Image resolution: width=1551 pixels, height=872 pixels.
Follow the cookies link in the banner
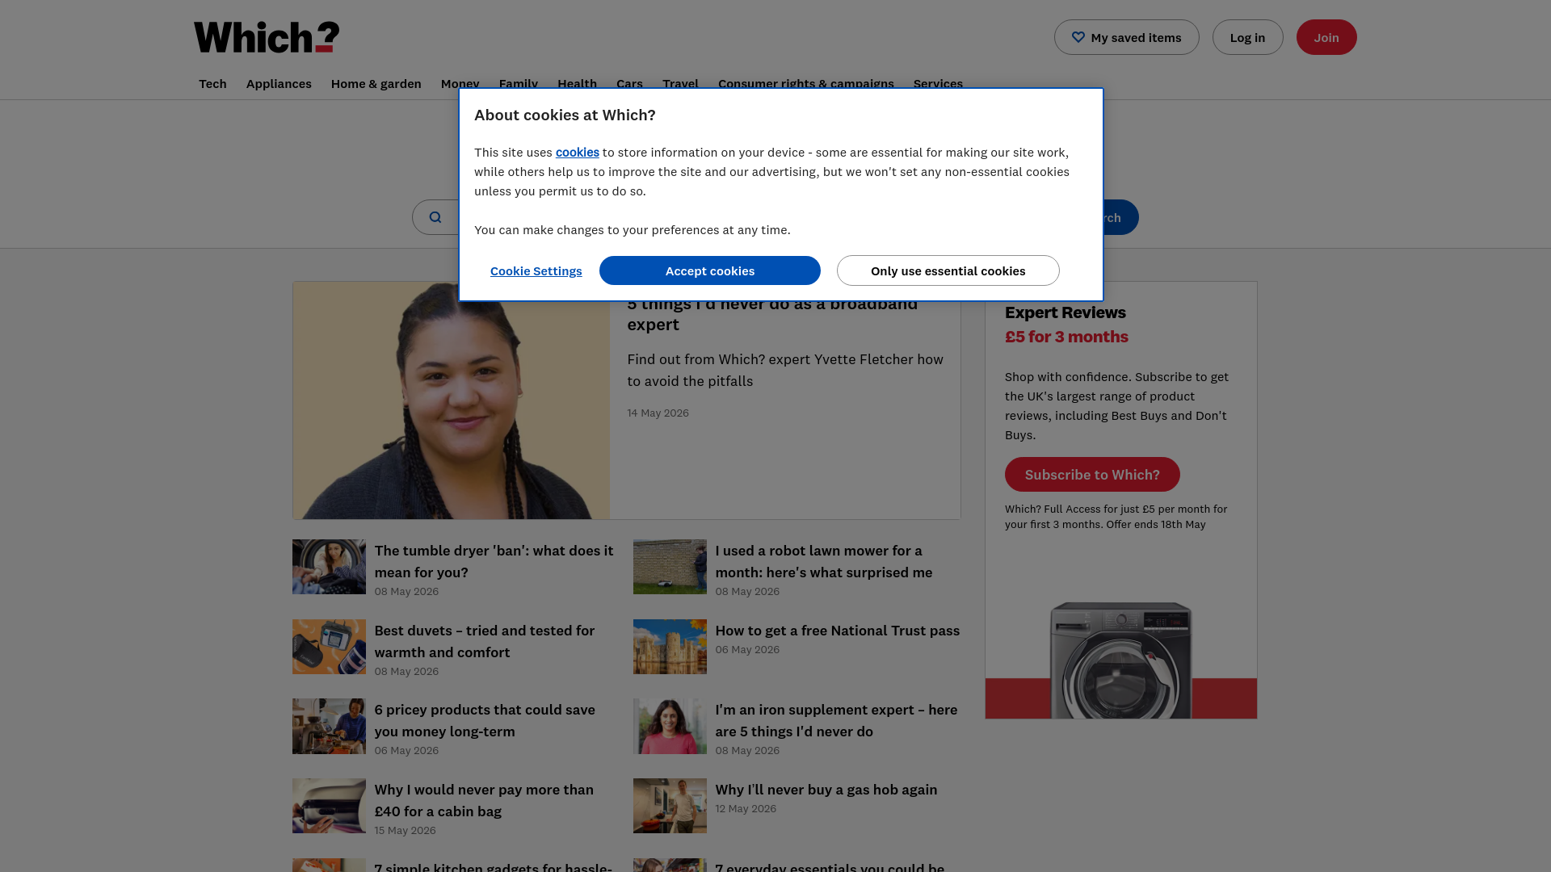click(x=577, y=152)
